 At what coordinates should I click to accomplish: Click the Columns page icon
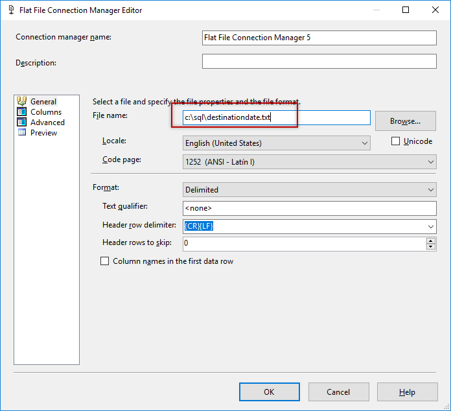coord(21,112)
